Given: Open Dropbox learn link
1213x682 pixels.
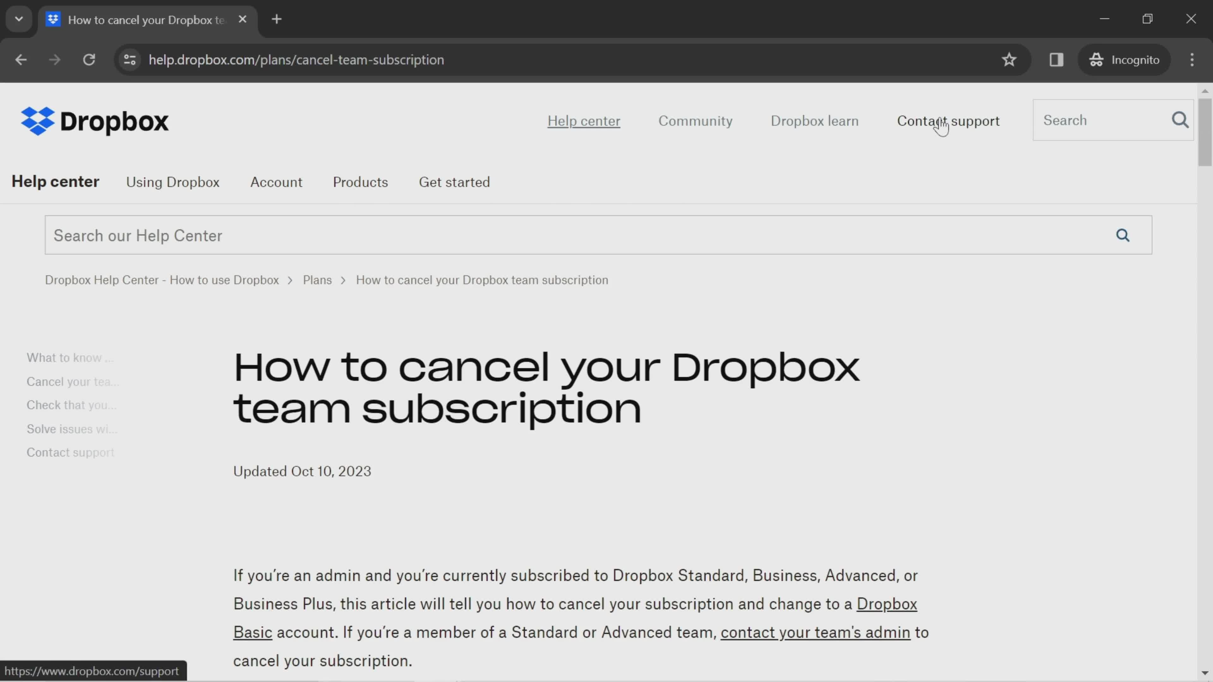Looking at the screenshot, I should coord(814,121).
